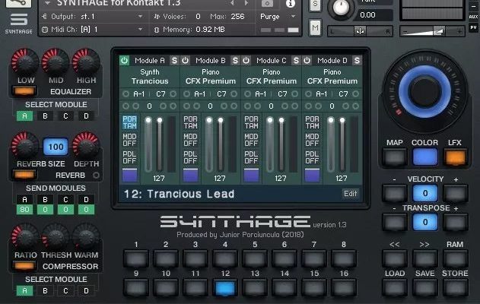Go to the next instrument with right arrow

point(246,4)
